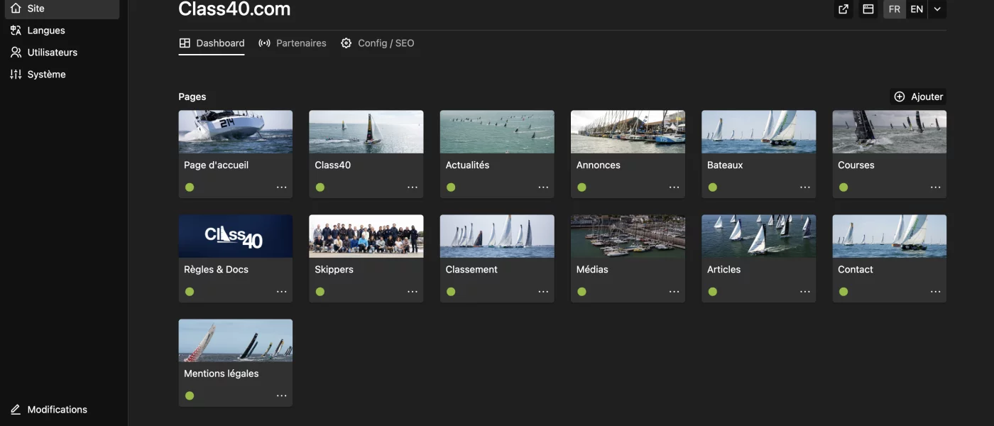Open options menu for Actualités

543,187
